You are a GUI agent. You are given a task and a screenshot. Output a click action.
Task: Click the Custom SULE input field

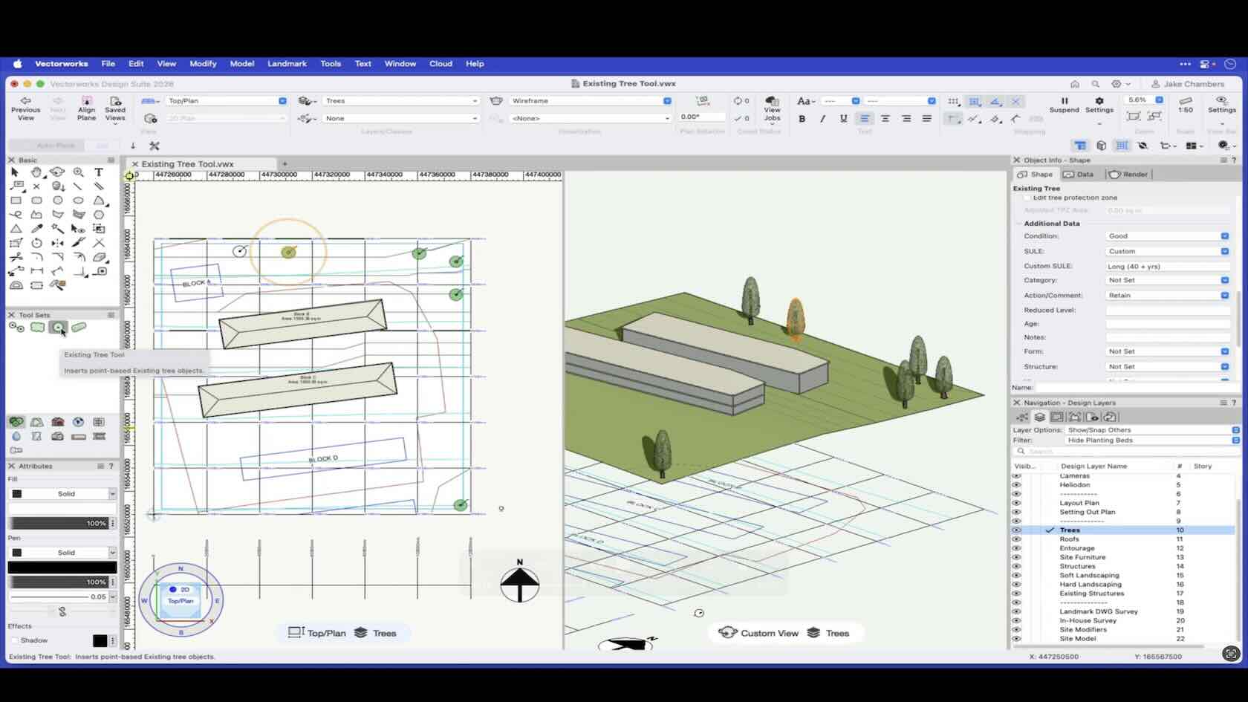click(x=1167, y=266)
